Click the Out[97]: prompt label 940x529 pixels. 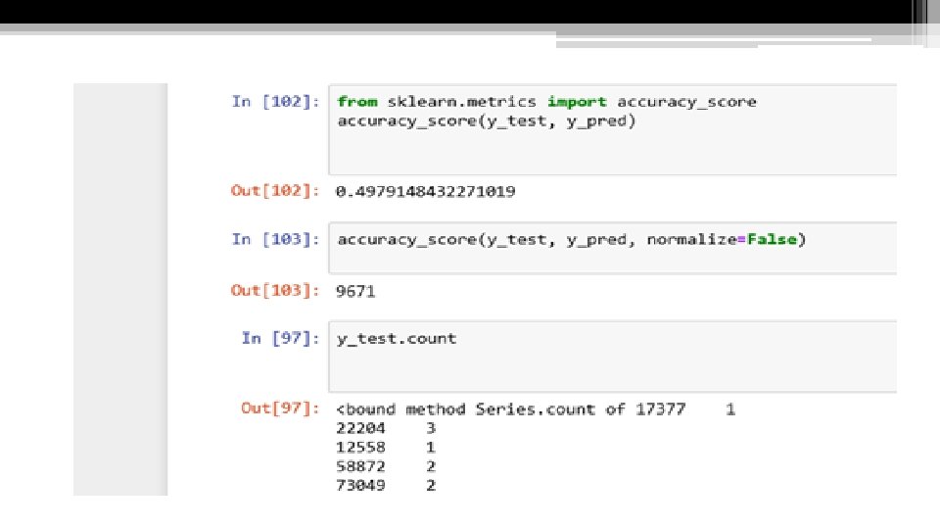point(279,409)
